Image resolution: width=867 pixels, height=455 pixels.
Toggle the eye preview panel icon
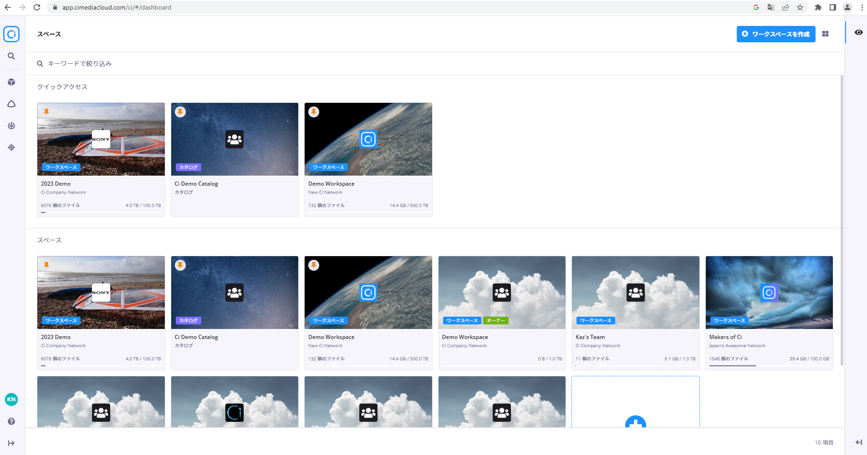pyautogui.click(x=859, y=32)
